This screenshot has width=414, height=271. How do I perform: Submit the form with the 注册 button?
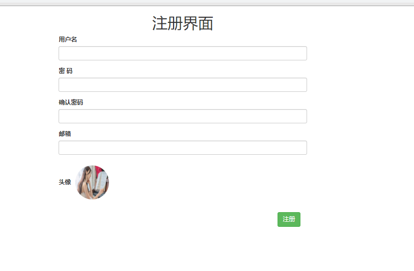(289, 219)
